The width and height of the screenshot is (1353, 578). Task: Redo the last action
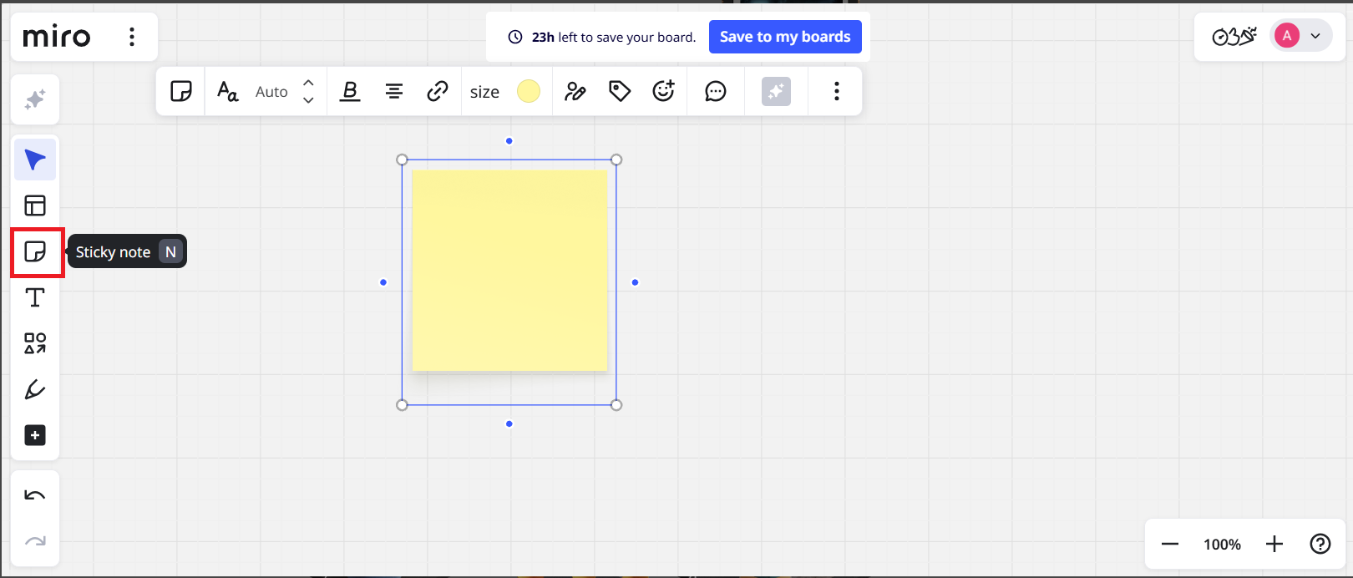(35, 541)
